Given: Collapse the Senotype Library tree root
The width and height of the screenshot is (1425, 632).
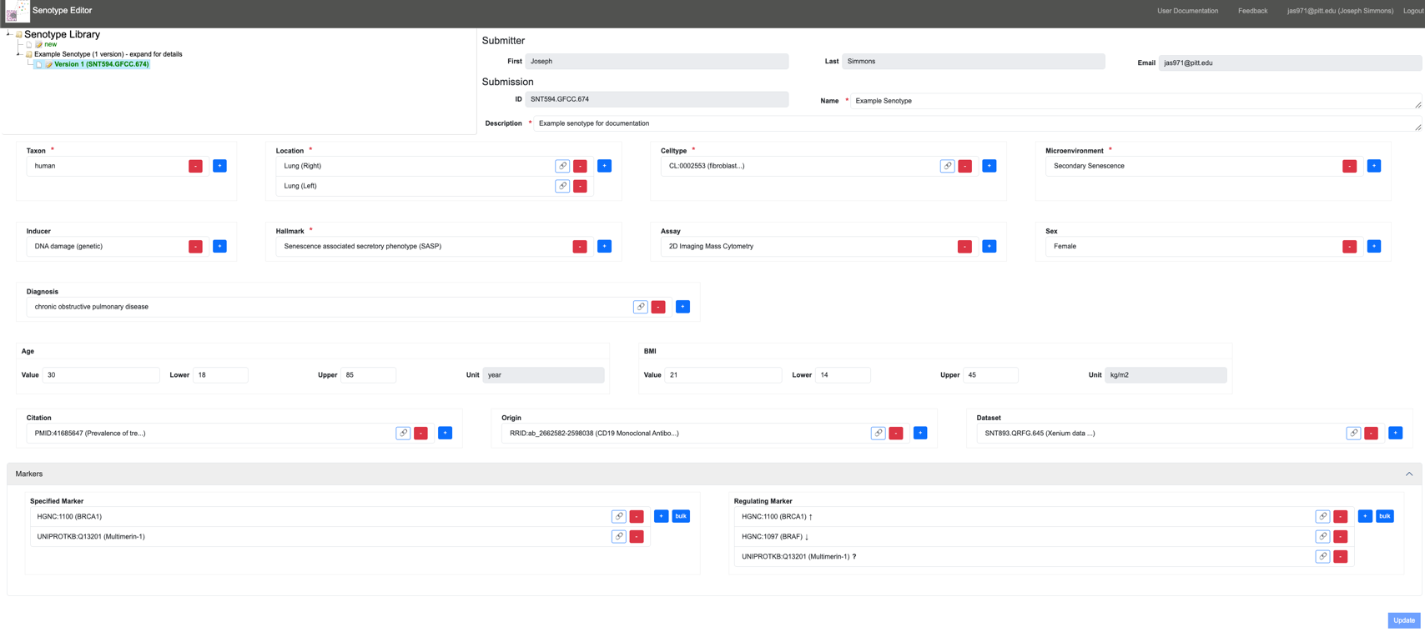Looking at the screenshot, I should tap(9, 34).
